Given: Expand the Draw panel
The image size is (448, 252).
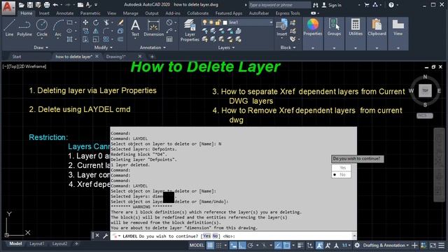Looking at the screenshot, I should pos(41,48).
